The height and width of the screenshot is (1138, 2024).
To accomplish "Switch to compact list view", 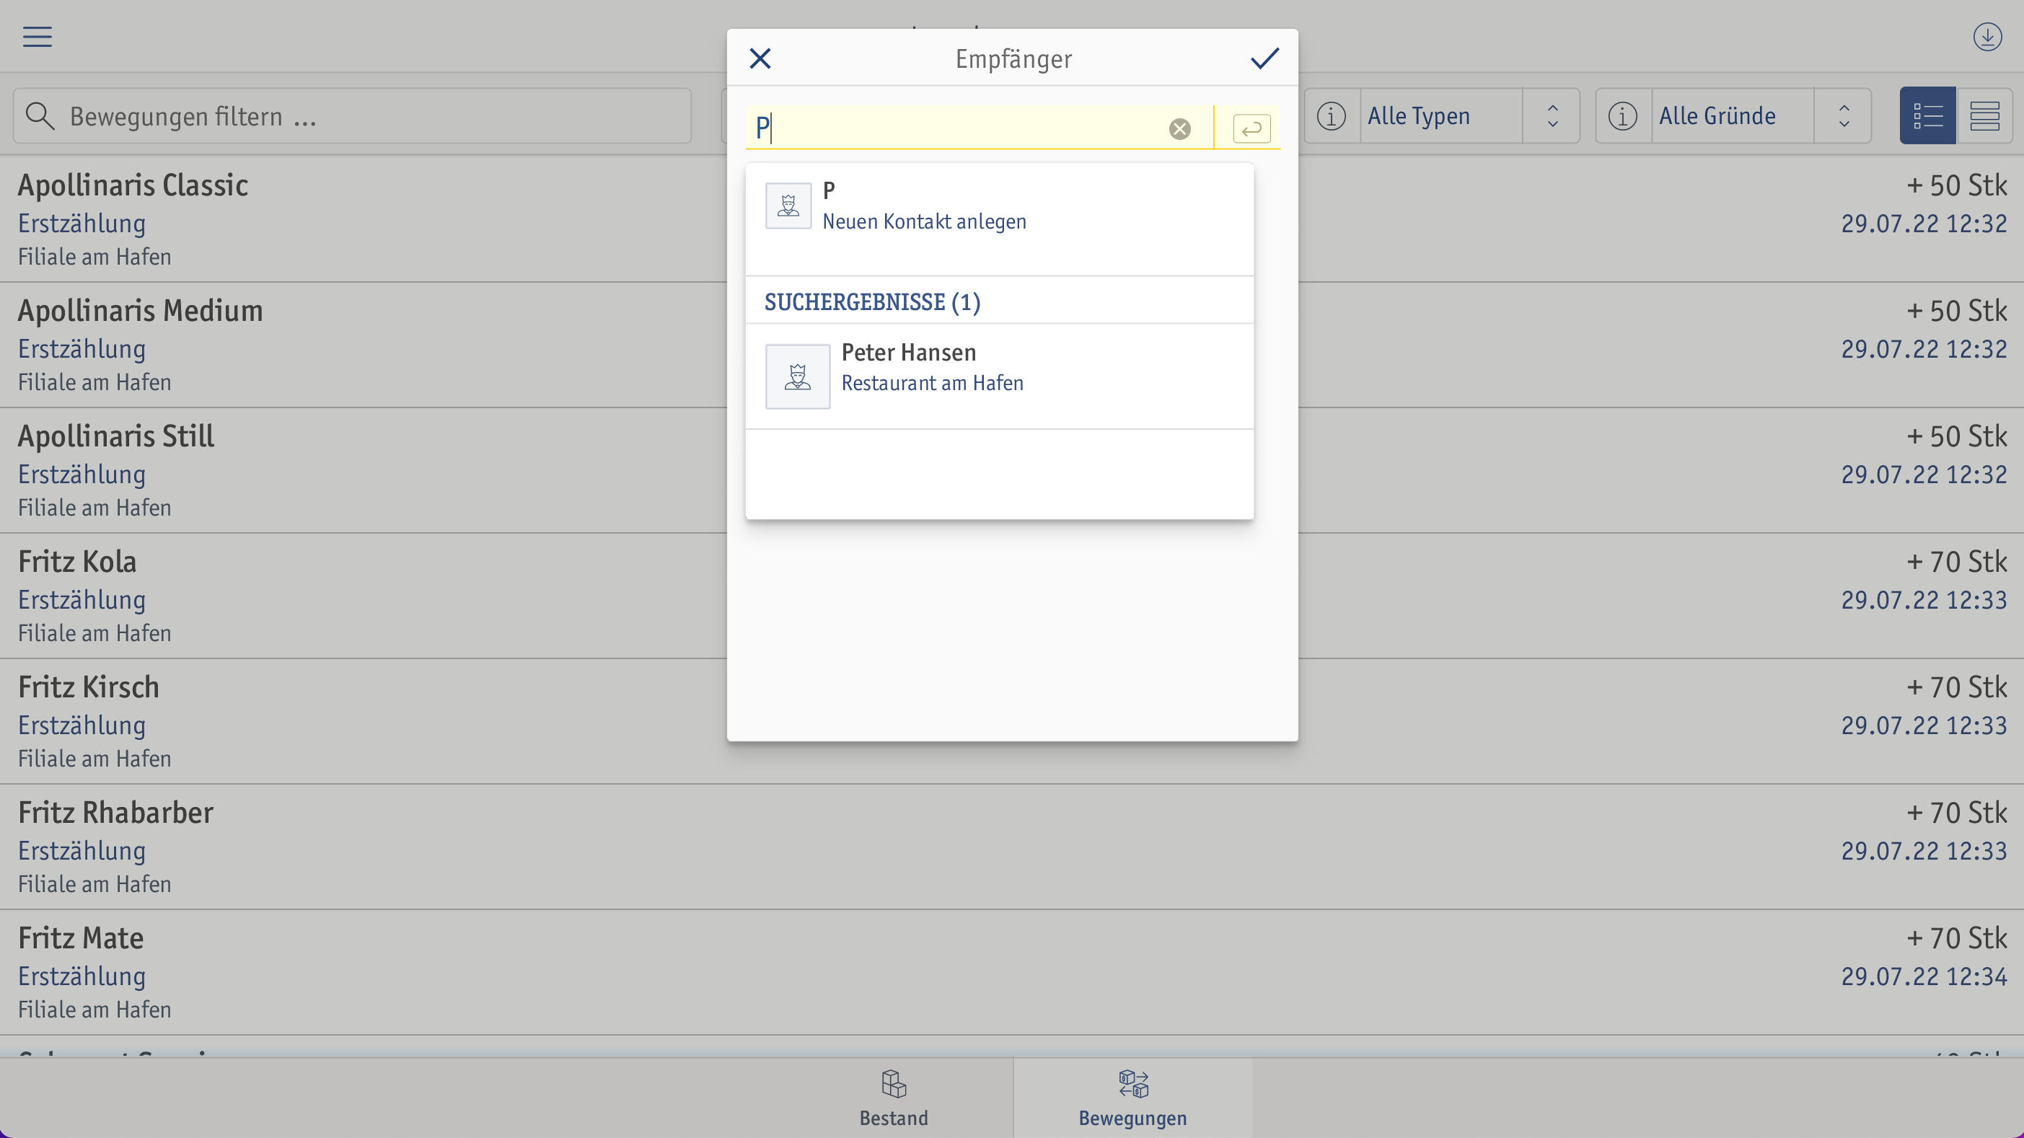I will click(x=1984, y=116).
